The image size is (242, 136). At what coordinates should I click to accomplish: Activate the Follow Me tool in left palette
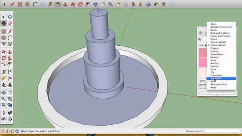point(10,58)
